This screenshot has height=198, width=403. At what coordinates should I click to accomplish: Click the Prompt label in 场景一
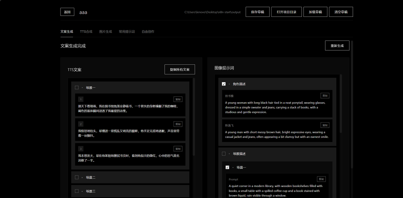point(233,179)
